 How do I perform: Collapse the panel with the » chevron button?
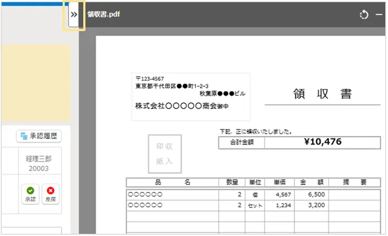coord(74,15)
